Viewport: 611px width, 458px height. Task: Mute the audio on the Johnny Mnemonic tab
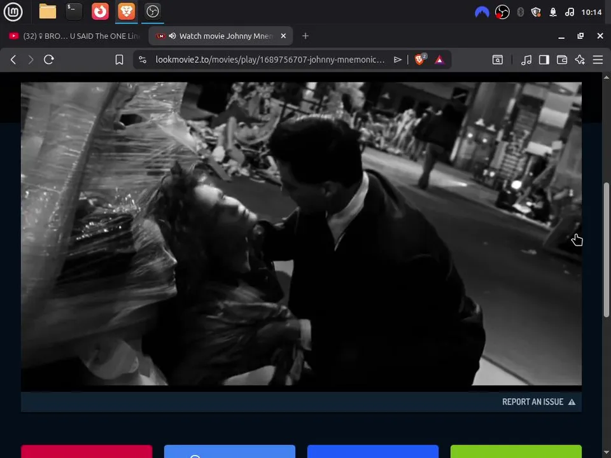(x=172, y=36)
